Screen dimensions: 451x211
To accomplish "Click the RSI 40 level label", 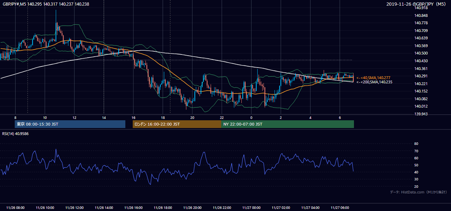I will [416, 172].
